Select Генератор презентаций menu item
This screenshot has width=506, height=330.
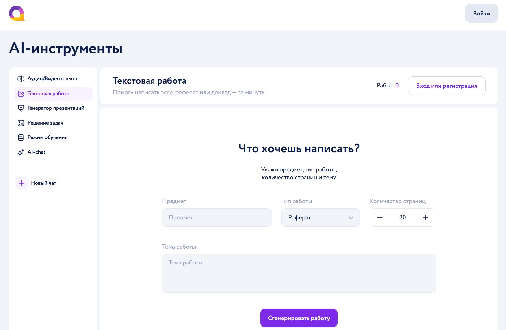tap(53, 108)
